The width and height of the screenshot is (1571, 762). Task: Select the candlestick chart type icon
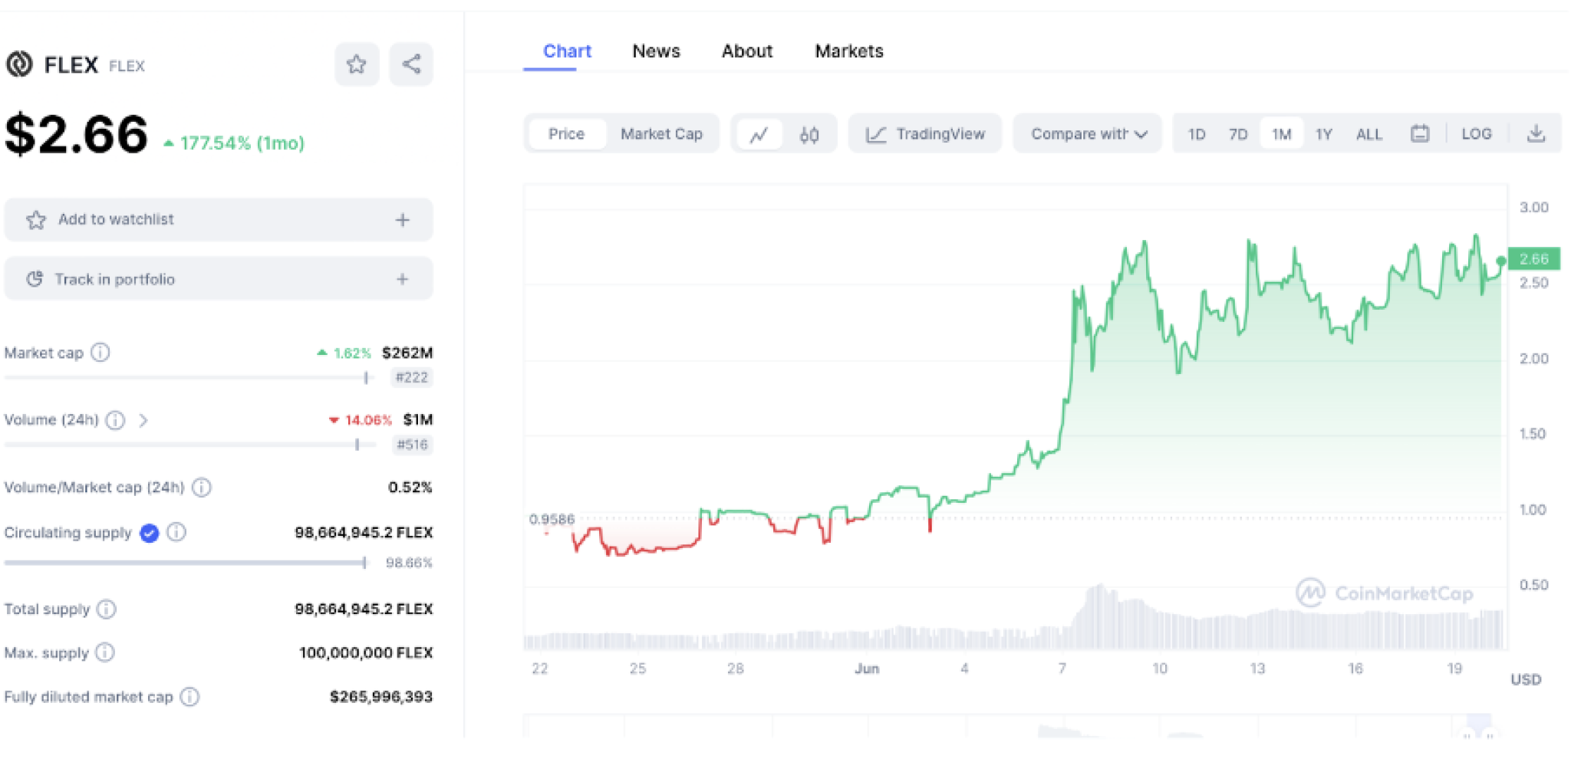pyautogui.click(x=808, y=133)
